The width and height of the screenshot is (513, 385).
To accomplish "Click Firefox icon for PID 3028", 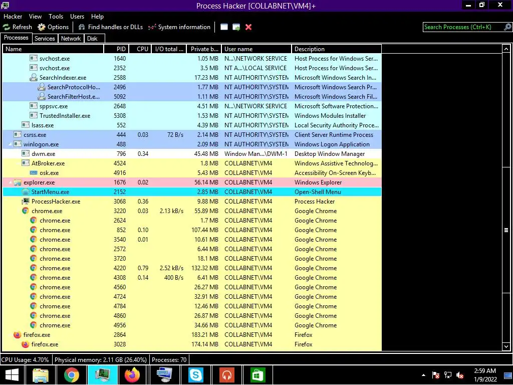I will point(25,344).
